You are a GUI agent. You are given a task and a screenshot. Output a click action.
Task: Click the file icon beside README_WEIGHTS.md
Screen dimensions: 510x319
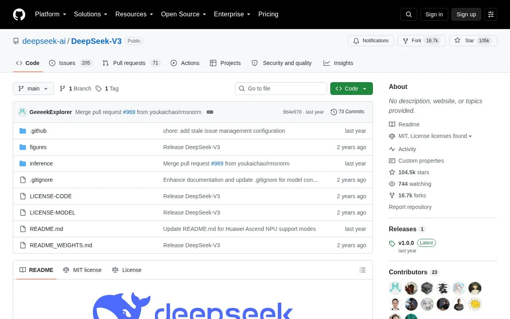[23, 245]
